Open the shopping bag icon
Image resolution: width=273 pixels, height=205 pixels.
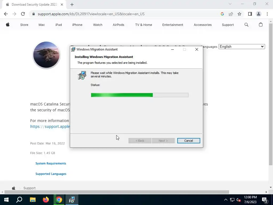(261, 25)
